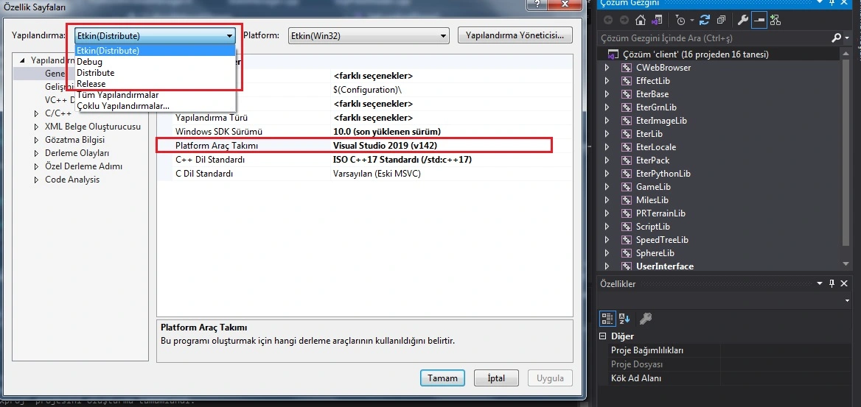Click the İptal button

[x=496, y=378]
